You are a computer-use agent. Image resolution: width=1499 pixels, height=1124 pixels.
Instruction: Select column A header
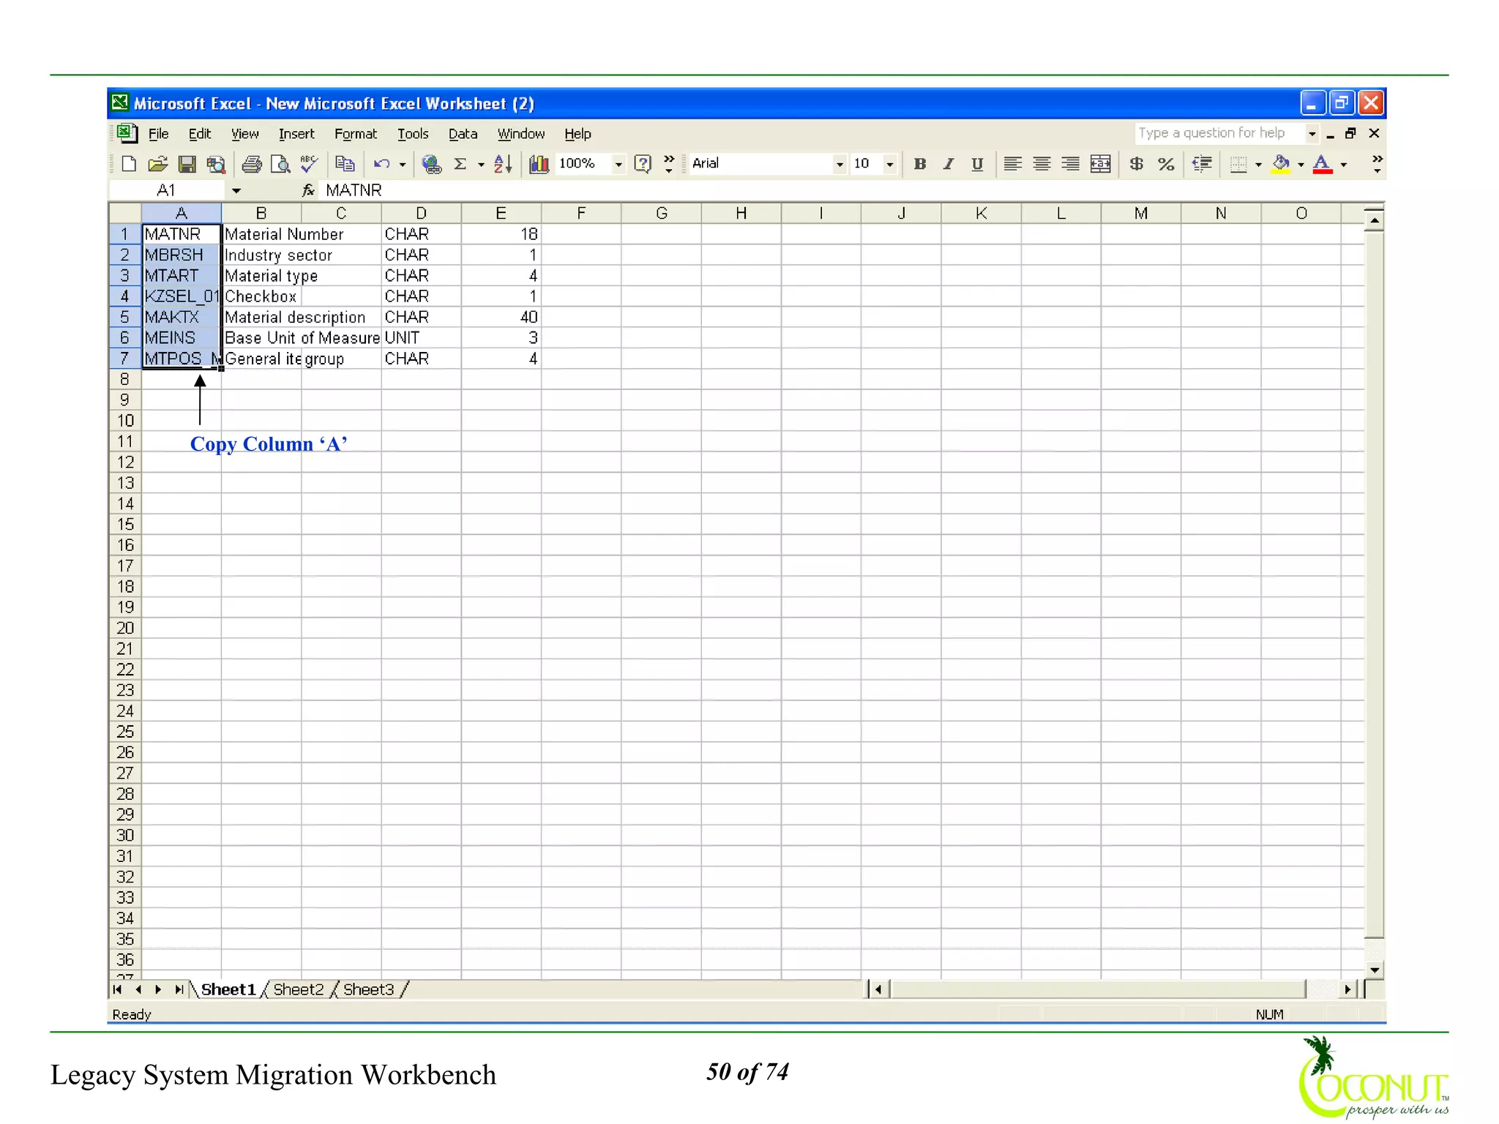point(182,213)
